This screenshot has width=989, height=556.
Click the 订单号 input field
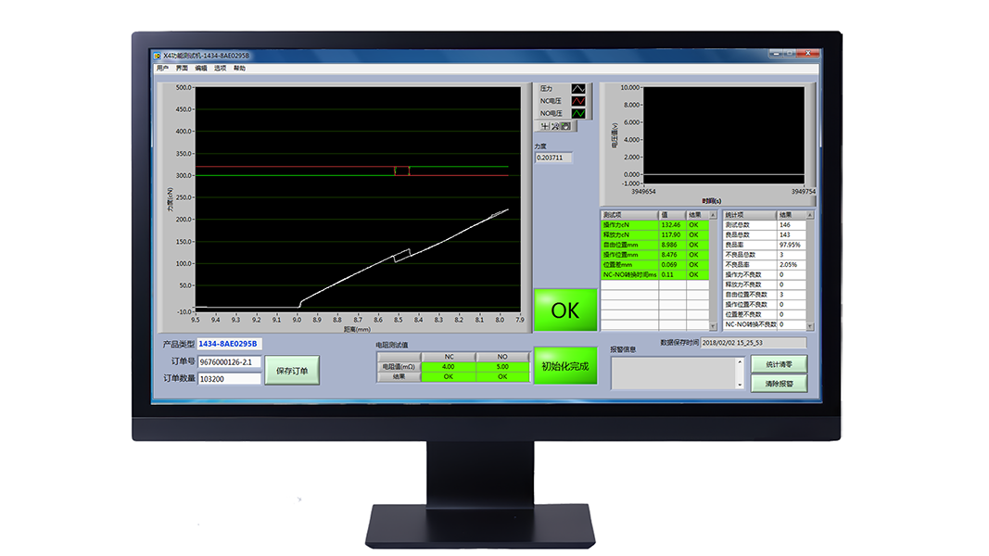click(230, 362)
